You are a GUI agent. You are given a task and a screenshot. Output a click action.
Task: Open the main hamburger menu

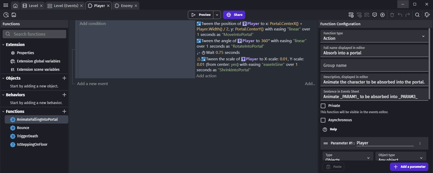(x=6, y=5)
